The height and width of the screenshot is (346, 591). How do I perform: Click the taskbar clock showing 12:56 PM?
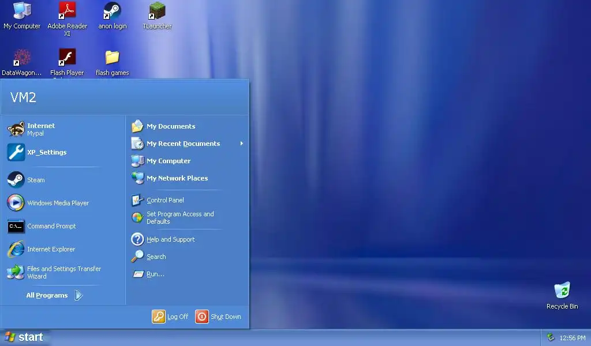tap(573, 338)
